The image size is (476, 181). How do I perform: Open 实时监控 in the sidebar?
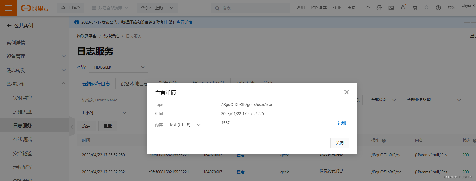coord(22,98)
